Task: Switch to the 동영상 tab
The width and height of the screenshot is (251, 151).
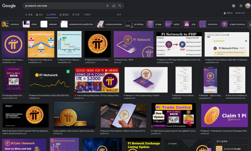Action: [64, 14]
